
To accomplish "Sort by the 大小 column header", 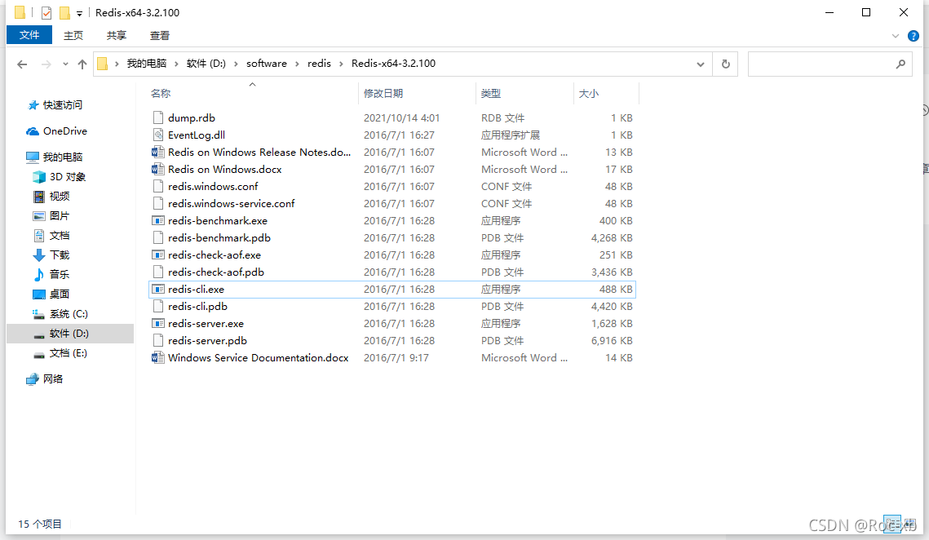I will (x=588, y=94).
